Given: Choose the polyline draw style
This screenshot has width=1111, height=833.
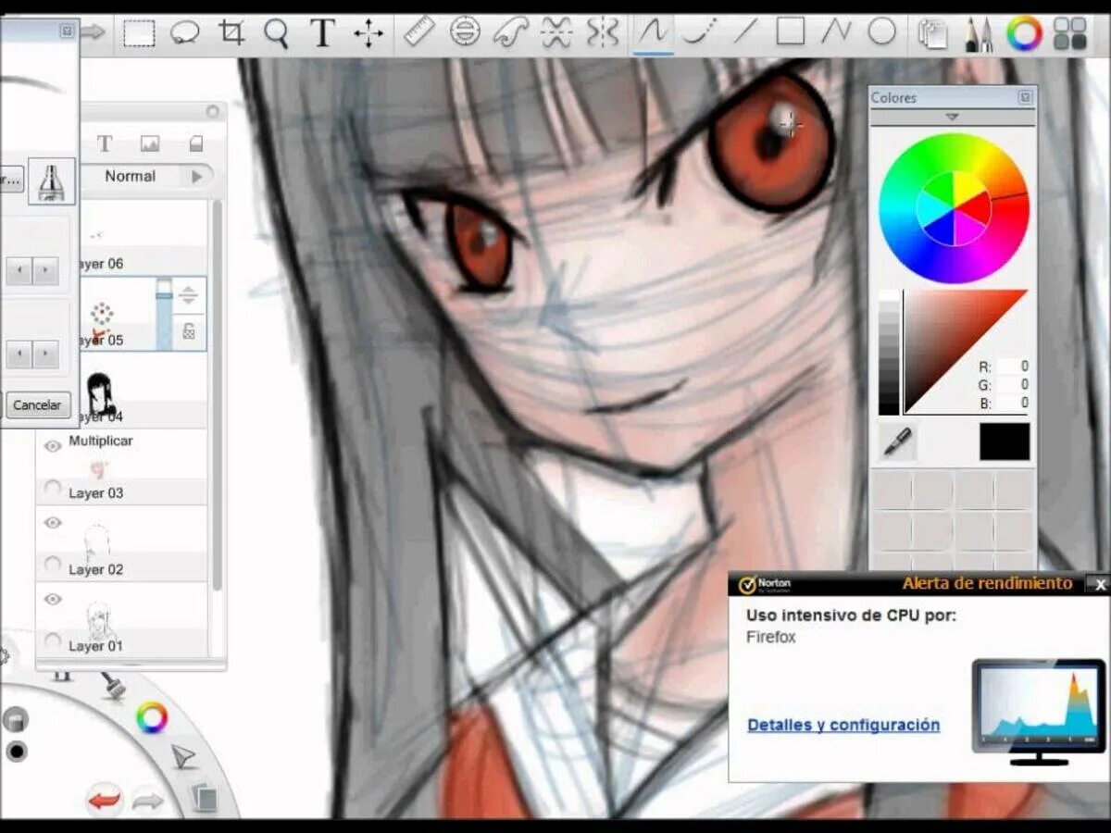Looking at the screenshot, I should point(836,32).
